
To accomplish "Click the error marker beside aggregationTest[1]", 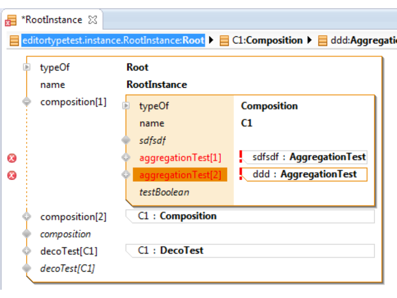I will click(12, 158).
